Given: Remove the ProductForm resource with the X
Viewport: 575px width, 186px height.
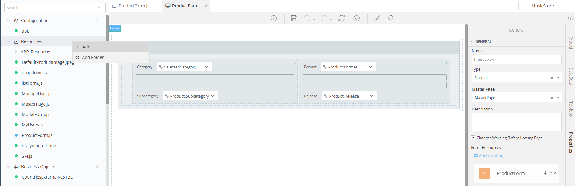Looking at the screenshot, I should [555, 173].
